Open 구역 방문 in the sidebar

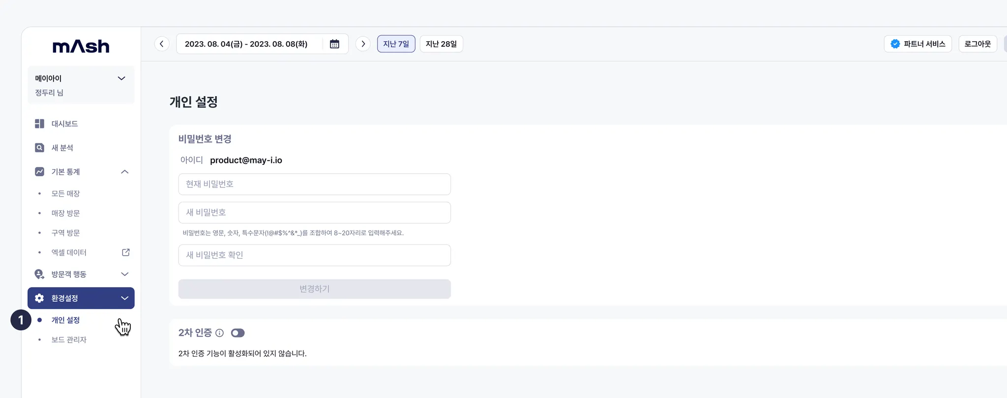tap(66, 233)
